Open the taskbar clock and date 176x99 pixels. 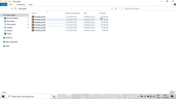165,97
